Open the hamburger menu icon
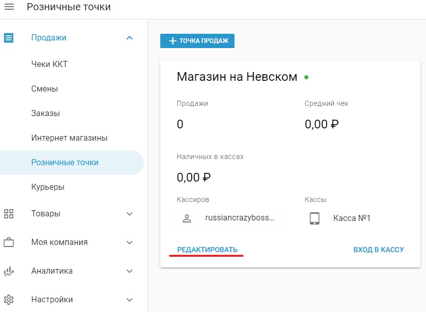The image size is (426, 312). (x=9, y=7)
